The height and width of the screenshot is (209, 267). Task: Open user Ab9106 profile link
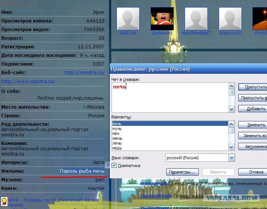128,33
